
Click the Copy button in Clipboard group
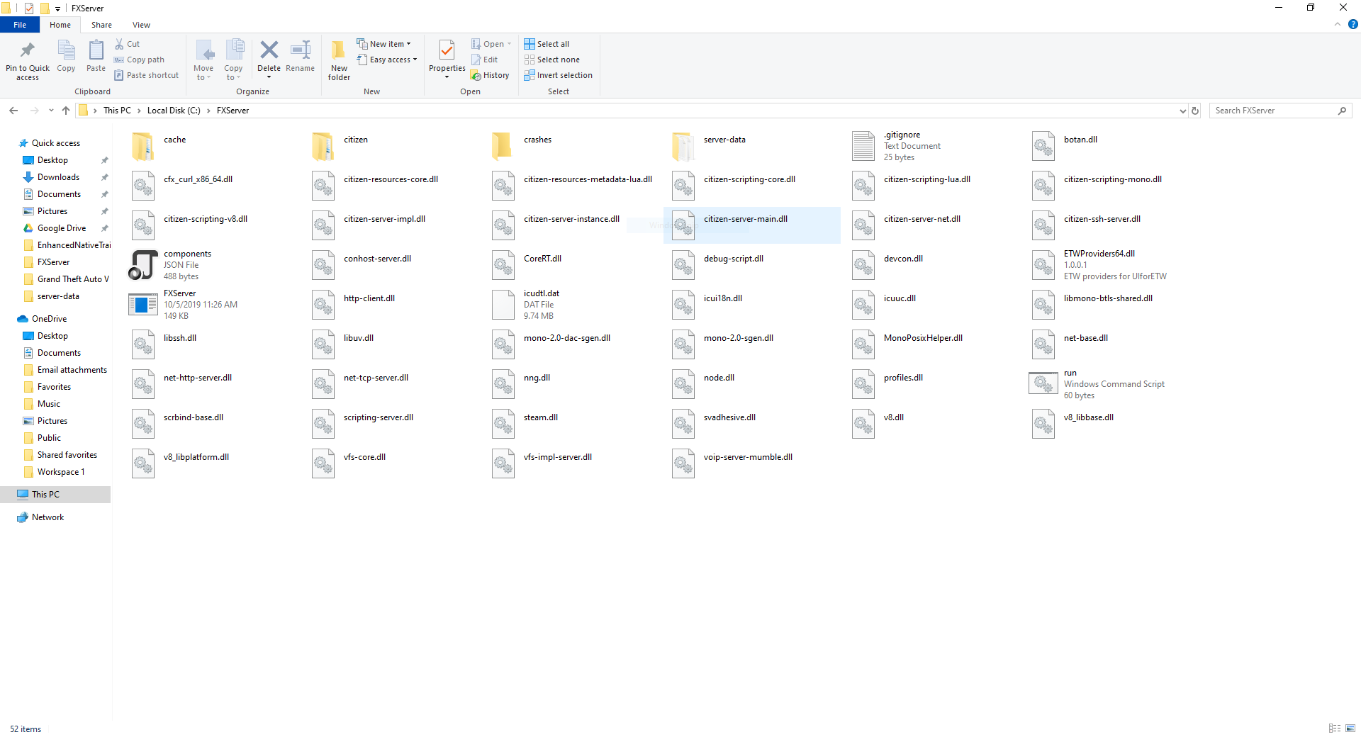(66, 56)
